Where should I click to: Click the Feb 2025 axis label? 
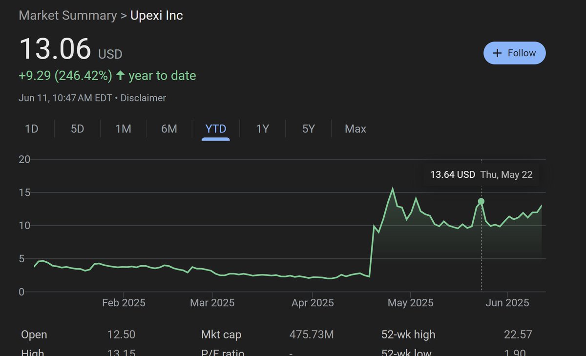[x=124, y=303]
